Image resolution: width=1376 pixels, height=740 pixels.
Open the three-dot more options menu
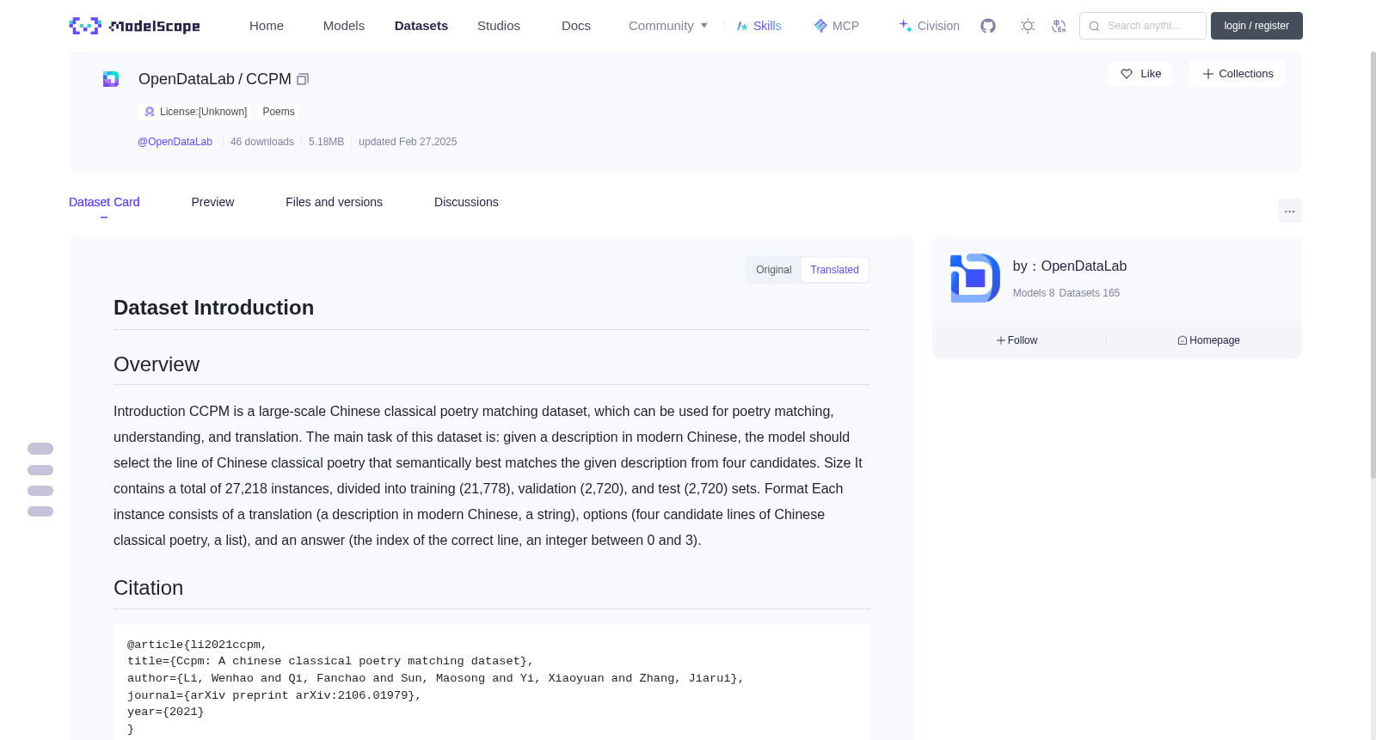click(1289, 211)
